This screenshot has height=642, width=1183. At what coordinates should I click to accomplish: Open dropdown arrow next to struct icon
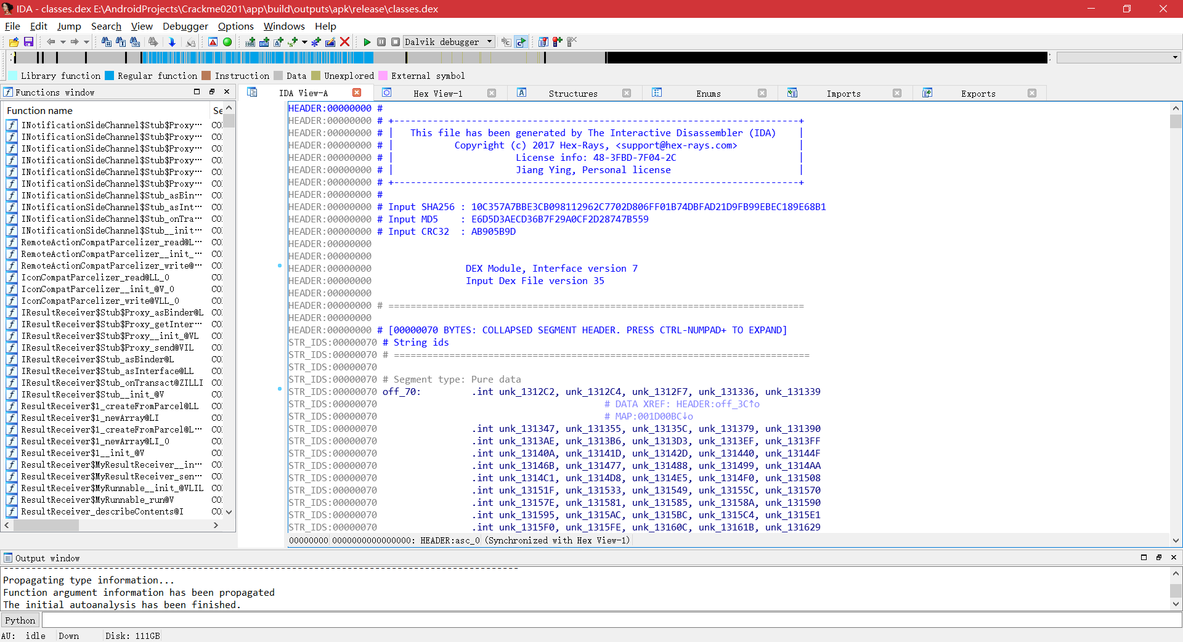[x=304, y=42]
